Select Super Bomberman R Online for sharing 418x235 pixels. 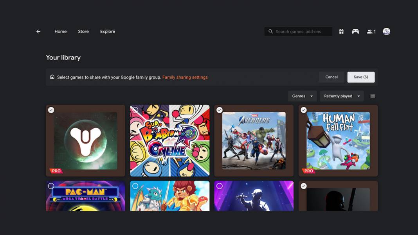pos(135,110)
